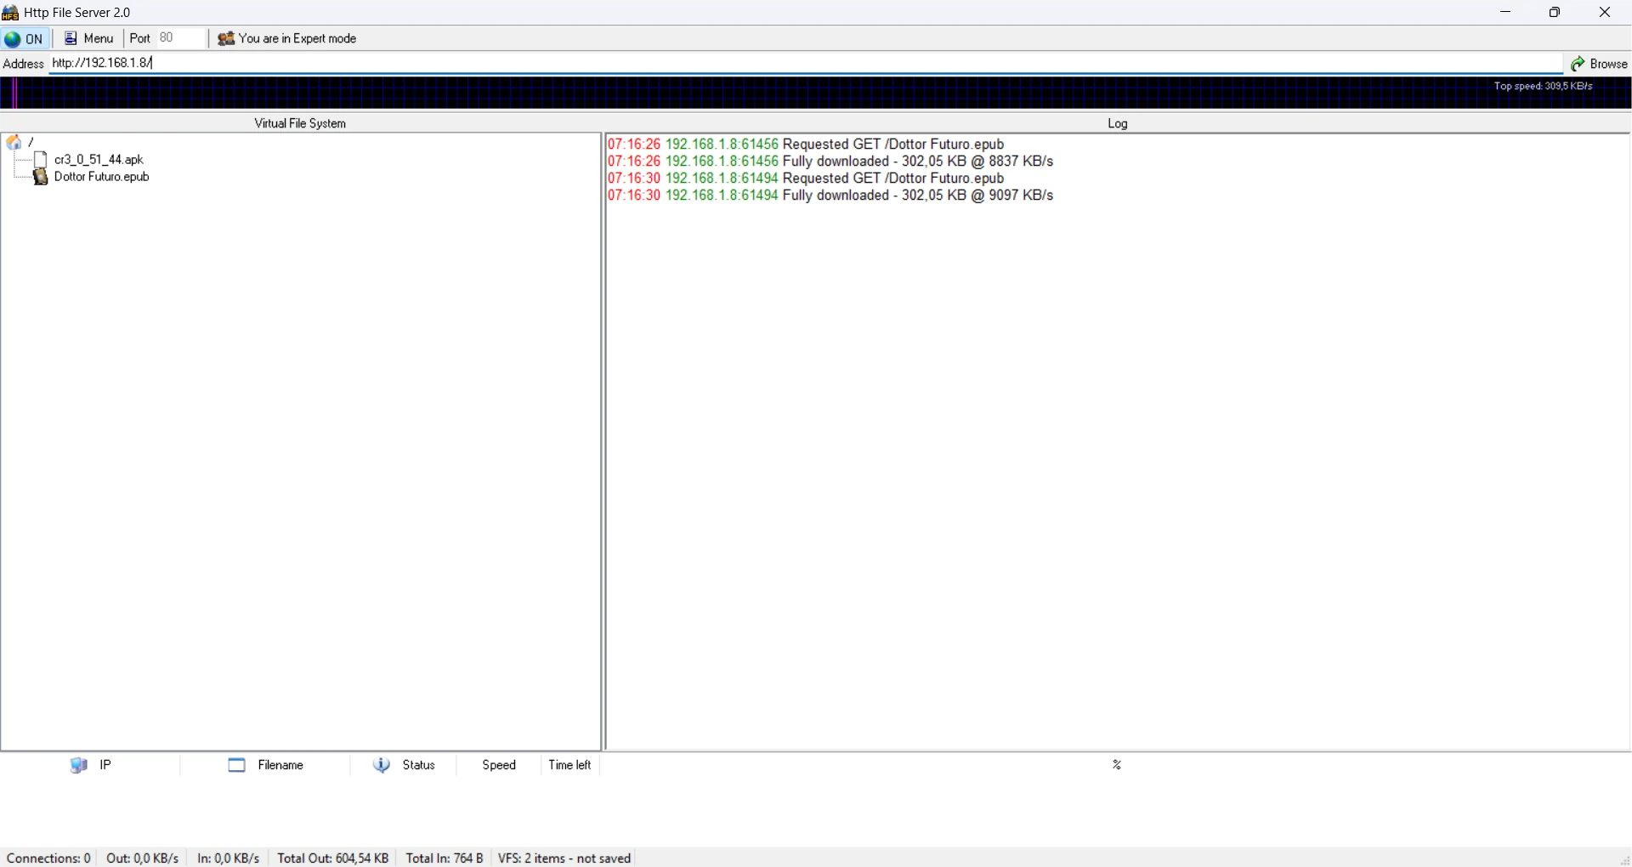Click the bandwidth graph area
The height and width of the screenshot is (867, 1632).
[x=816, y=93]
